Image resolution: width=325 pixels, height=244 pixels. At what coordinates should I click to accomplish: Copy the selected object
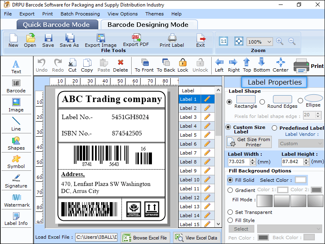pyautogui.click(x=87, y=65)
